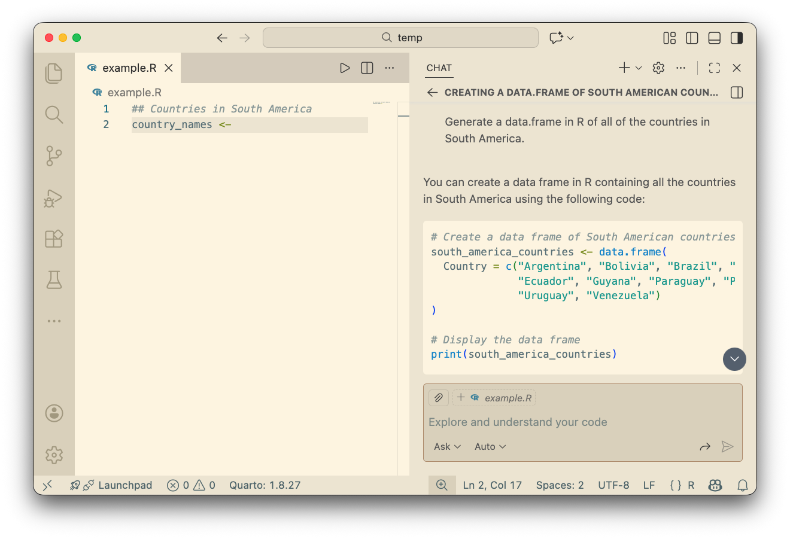Select the example.R editor tab
Image resolution: width=790 pixels, height=539 pixels.
(x=129, y=68)
